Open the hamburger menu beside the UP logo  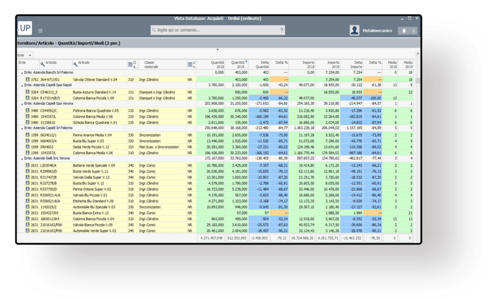tap(40, 31)
